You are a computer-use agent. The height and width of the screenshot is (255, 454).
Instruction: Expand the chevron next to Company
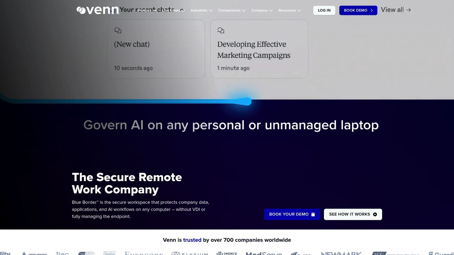coord(271,10)
